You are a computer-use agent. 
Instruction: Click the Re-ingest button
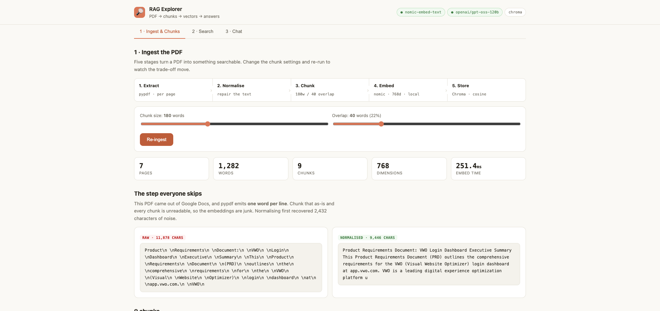tap(156, 139)
